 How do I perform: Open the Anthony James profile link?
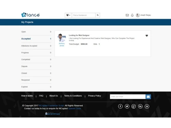coord(62,44)
